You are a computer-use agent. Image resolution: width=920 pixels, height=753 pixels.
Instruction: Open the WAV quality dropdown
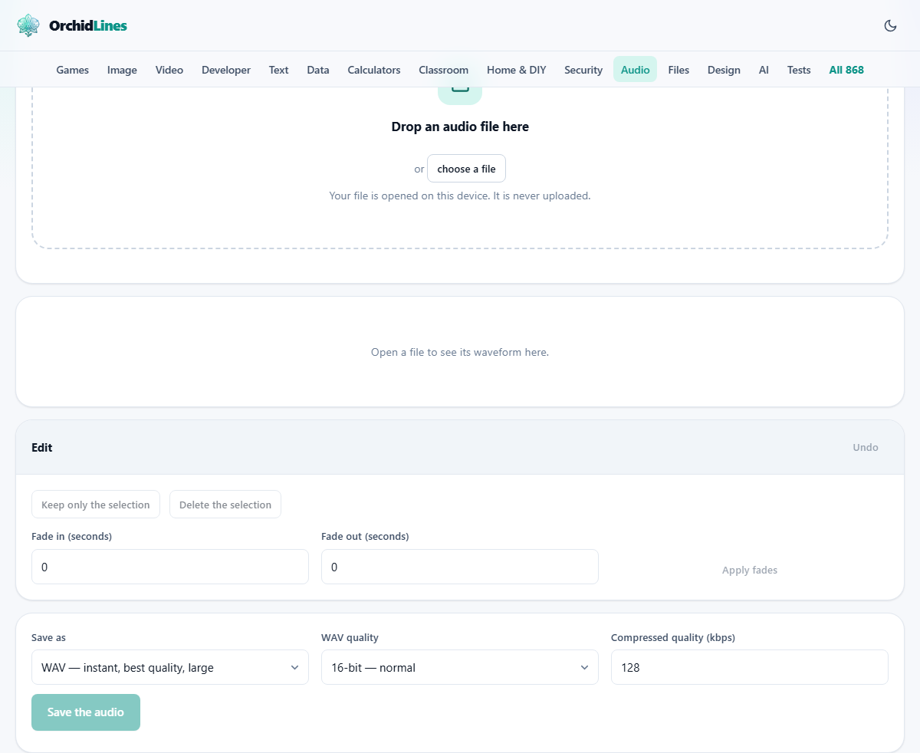coord(460,667)
